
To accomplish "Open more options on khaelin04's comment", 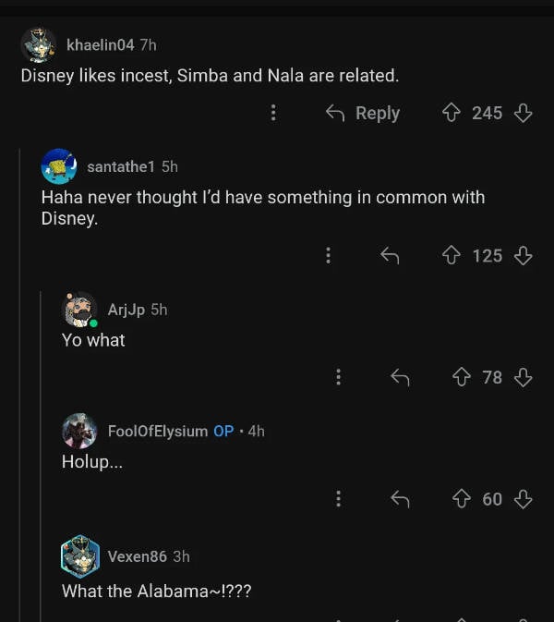I will point(273,113).
